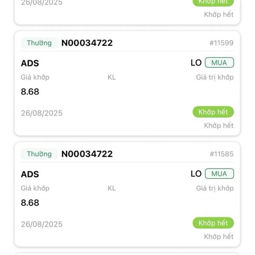Click matched price 8.68 in order #11585

click(x=30, y=203)
